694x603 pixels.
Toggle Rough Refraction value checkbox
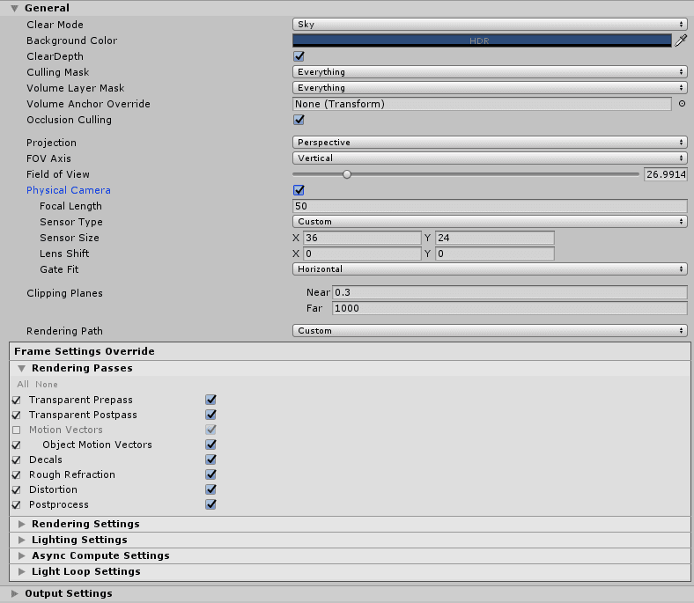coord(210,474)
